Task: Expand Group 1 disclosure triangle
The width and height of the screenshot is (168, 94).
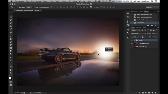Action: tap(135, 40)
